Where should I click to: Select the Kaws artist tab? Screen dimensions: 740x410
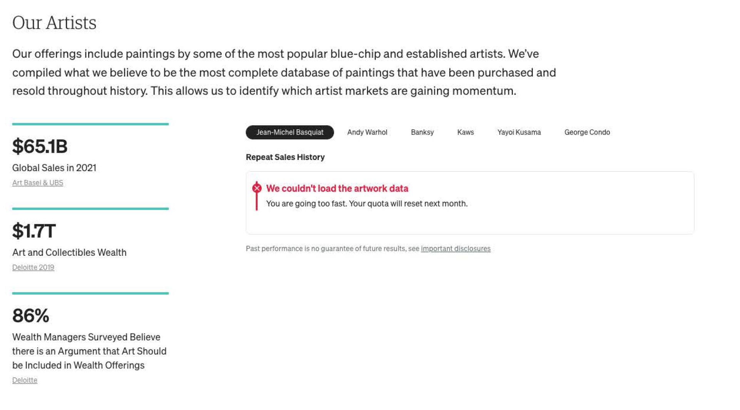click(x=465, y=132)
